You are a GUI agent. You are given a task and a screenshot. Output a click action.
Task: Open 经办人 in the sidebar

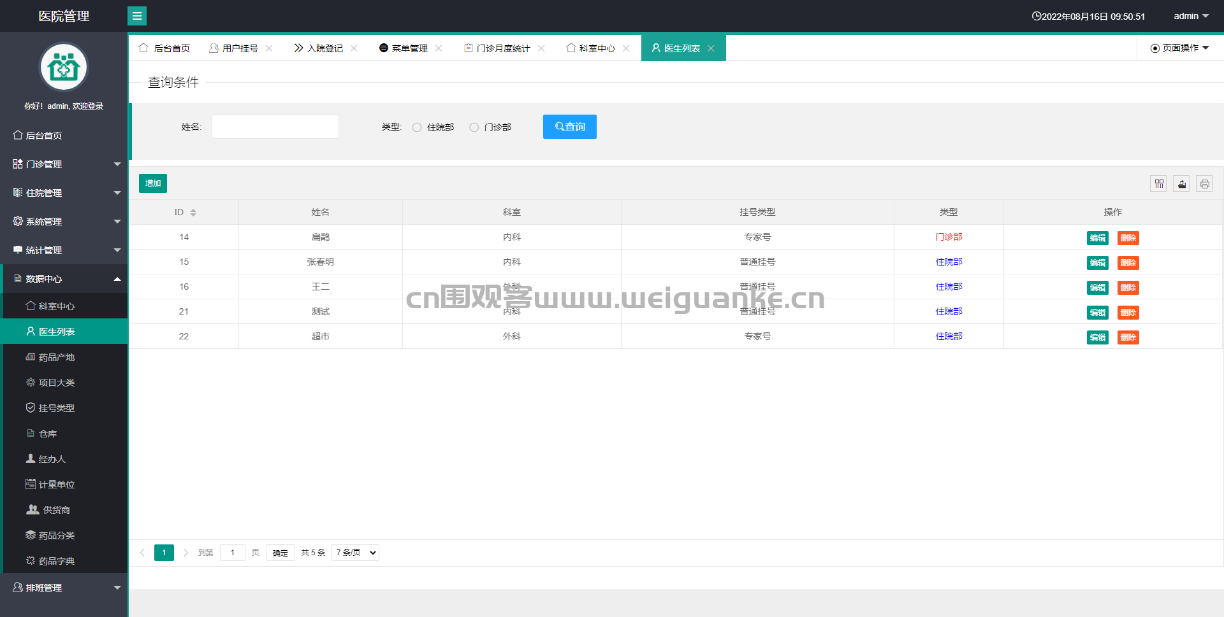pyautogui.click(x=64, y=458)
